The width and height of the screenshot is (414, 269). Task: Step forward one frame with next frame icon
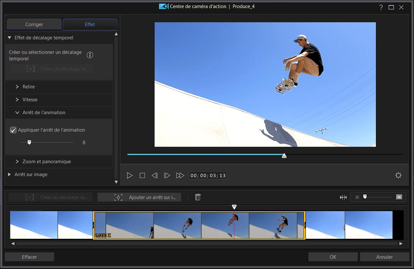click(167, 175)
